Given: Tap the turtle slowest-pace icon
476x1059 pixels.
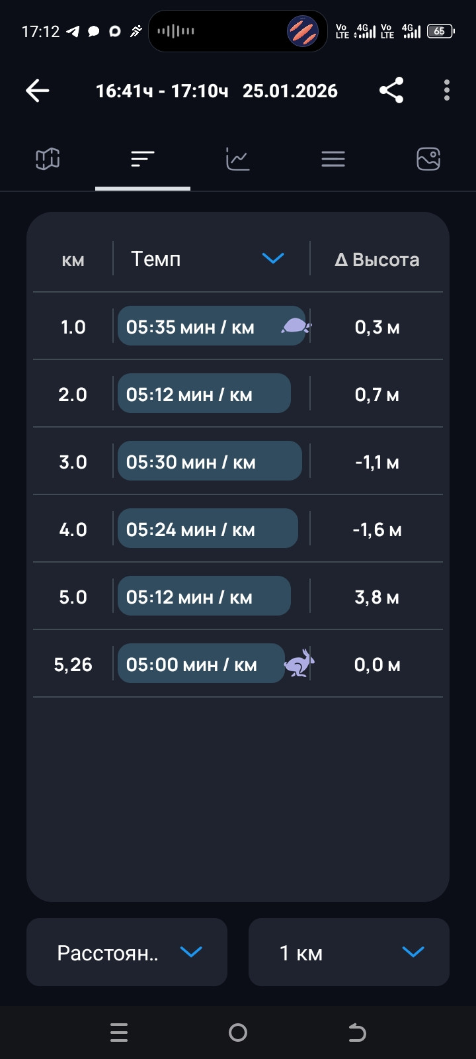Looking at the screenshot, I should (296, 326).
